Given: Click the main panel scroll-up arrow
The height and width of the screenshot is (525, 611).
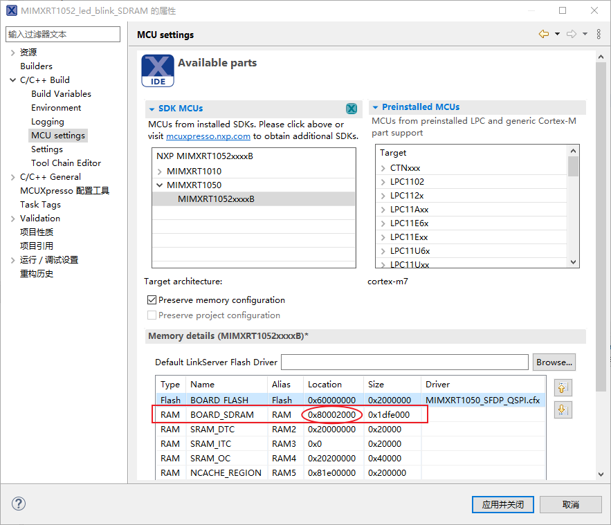Looking at the screenshot, I should pos(601,57).
